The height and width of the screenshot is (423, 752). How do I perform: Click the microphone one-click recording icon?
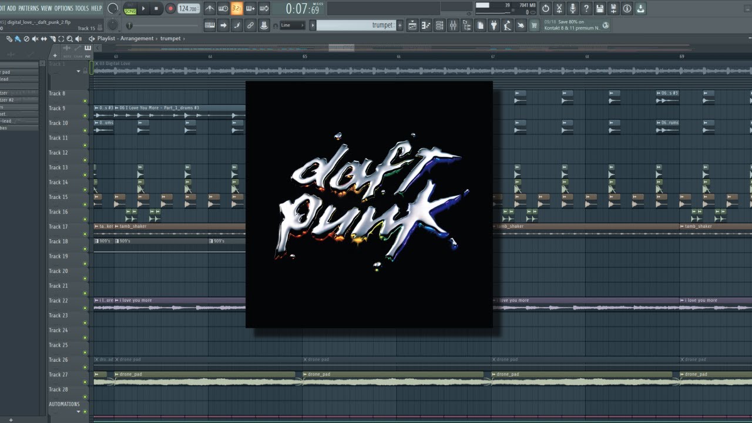pyautogui.click(x=573, y=8)
